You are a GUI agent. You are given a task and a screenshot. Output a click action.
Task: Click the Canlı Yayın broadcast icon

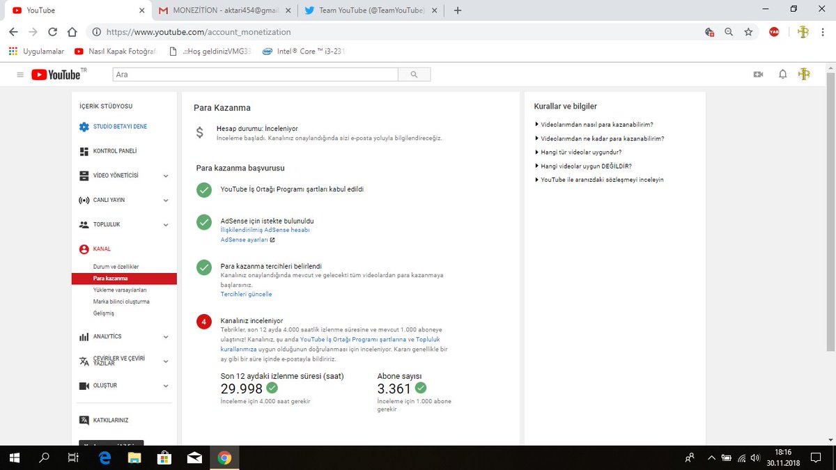84,200
